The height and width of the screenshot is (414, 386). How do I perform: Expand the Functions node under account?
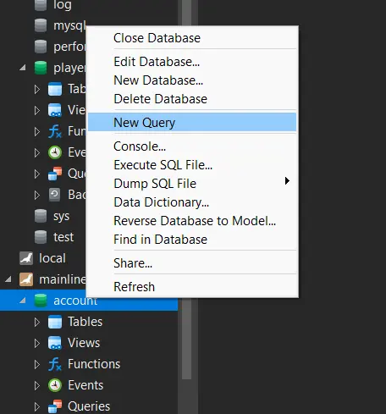pyautogui.click(x=37, y=364)
